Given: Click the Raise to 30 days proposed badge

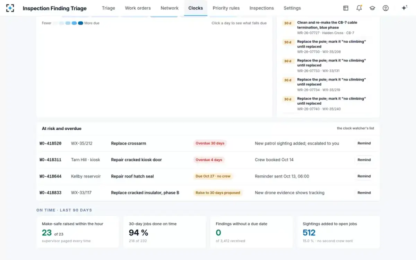Looking at the screenshot, I should (218, 193).
